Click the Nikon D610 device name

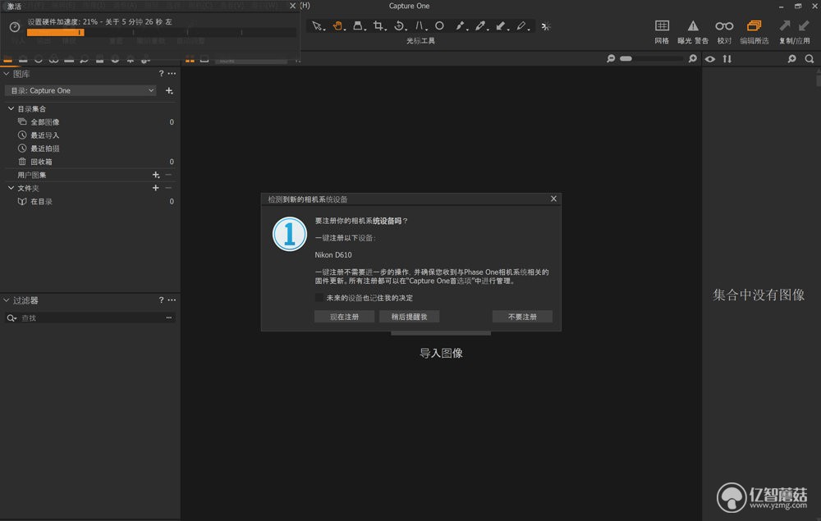pos(333,254)
